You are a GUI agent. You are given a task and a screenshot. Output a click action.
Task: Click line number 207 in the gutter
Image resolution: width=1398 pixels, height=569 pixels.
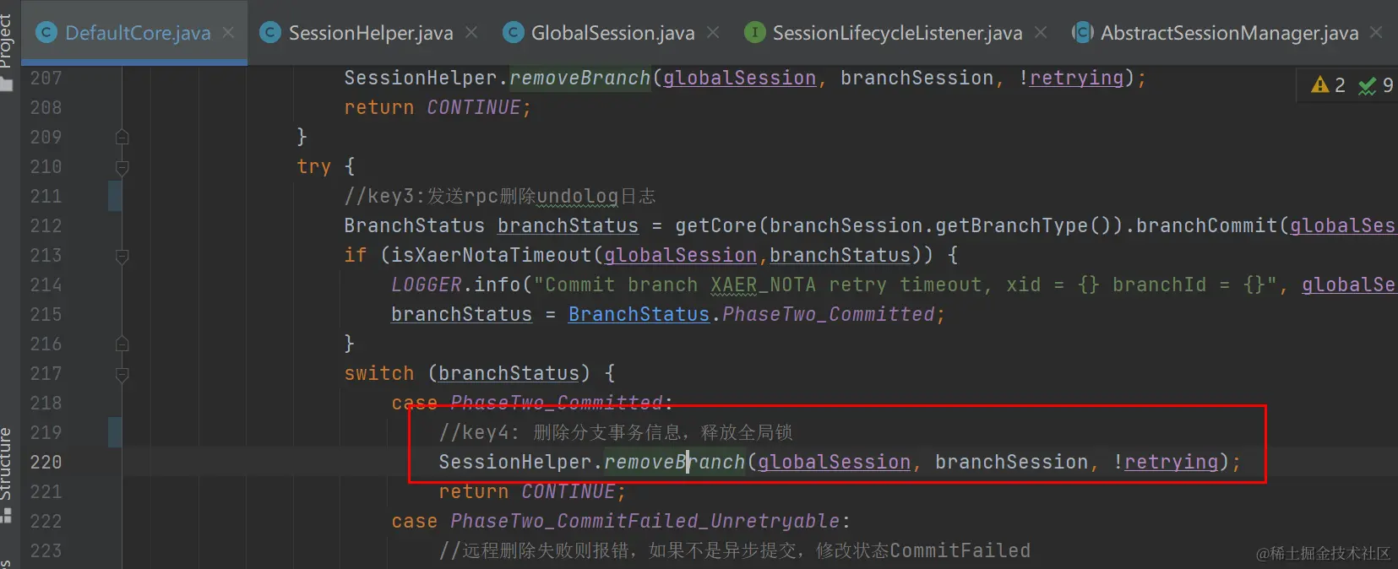(46, 78)
